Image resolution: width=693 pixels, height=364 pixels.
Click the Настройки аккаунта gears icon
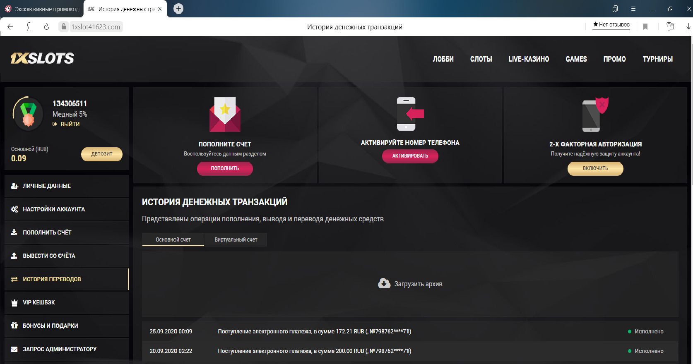(14, 209)
